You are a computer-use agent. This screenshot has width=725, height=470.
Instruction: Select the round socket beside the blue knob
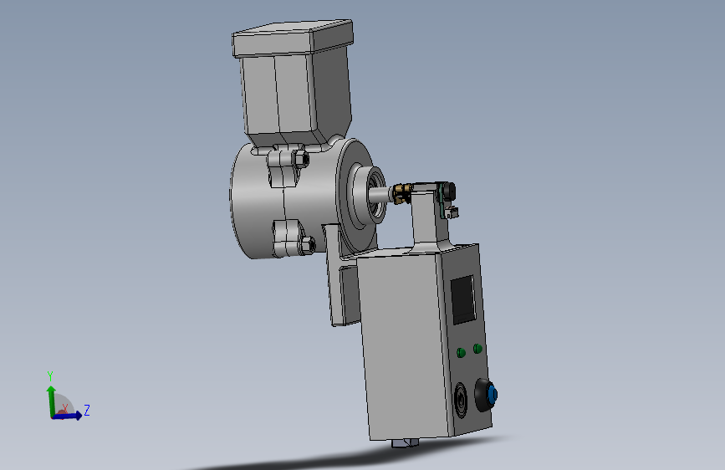(x=461, y=399)
